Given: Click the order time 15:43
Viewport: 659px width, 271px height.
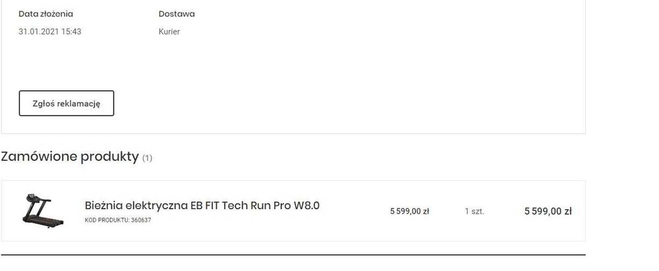Looking at the screenshot, I should [71, 32].
